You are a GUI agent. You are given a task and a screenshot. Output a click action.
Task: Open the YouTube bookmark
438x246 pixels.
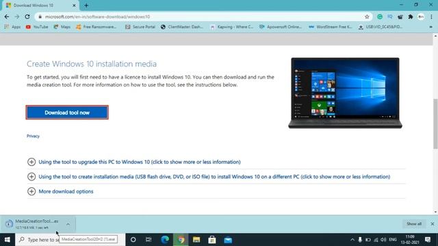click(37, 27)
